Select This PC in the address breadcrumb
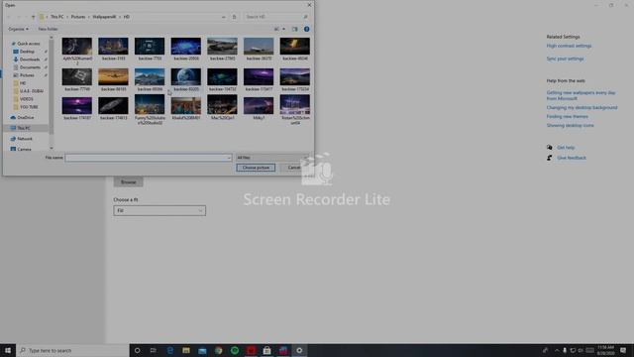 point(57,17)
